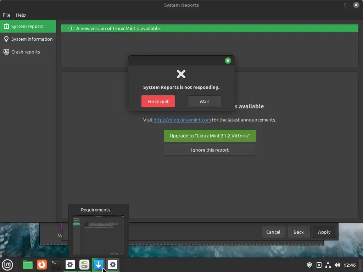
Task: Open the Files folder icon in taskbar
Action: 28,265
